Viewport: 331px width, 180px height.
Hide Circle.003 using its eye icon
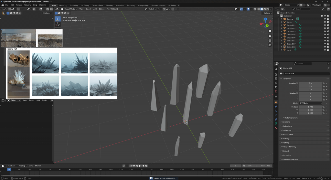tap(325, 31)
